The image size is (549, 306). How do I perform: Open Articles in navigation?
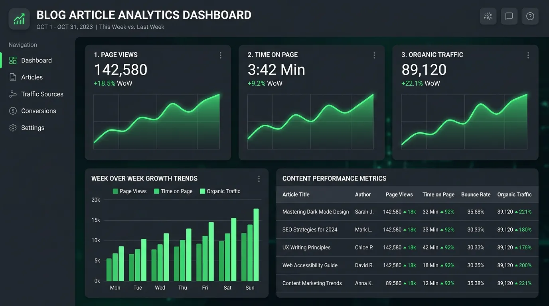tap(32, 77)
